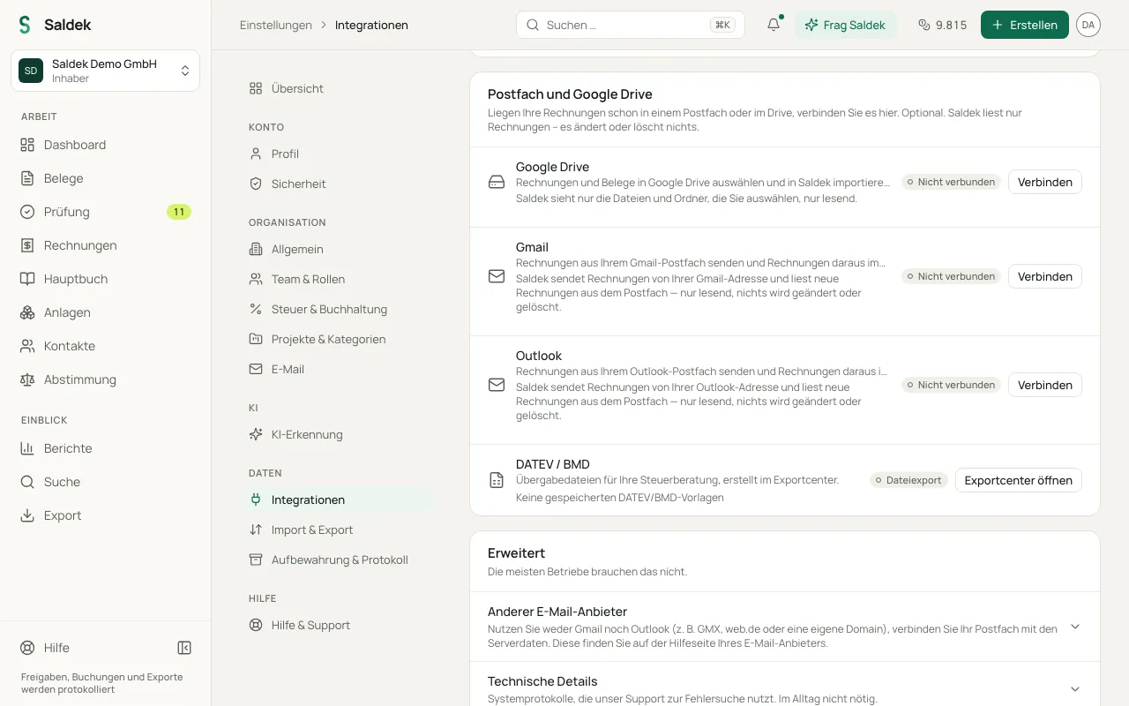Open Belege in sidebar
The width and height of the screenshot is (1129, 706).
tap(106, 178)
